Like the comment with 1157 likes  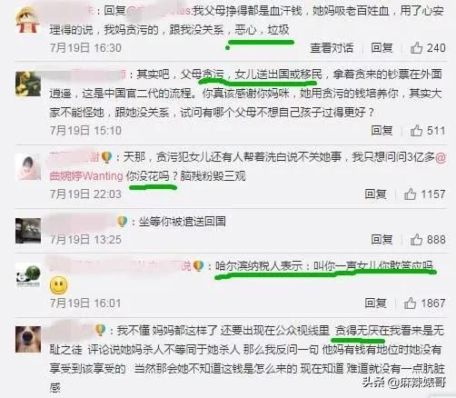point(410,194)
